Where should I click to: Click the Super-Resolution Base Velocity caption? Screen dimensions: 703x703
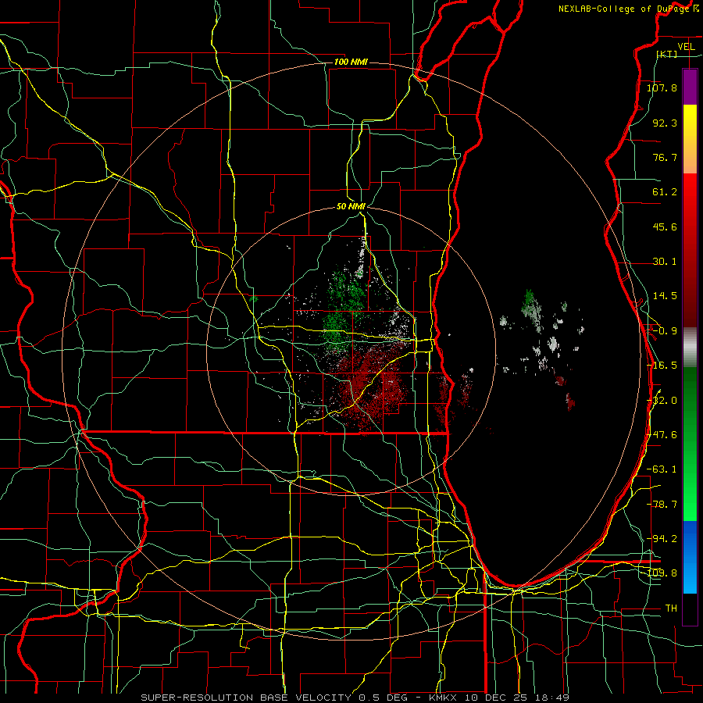coord(355,698)
